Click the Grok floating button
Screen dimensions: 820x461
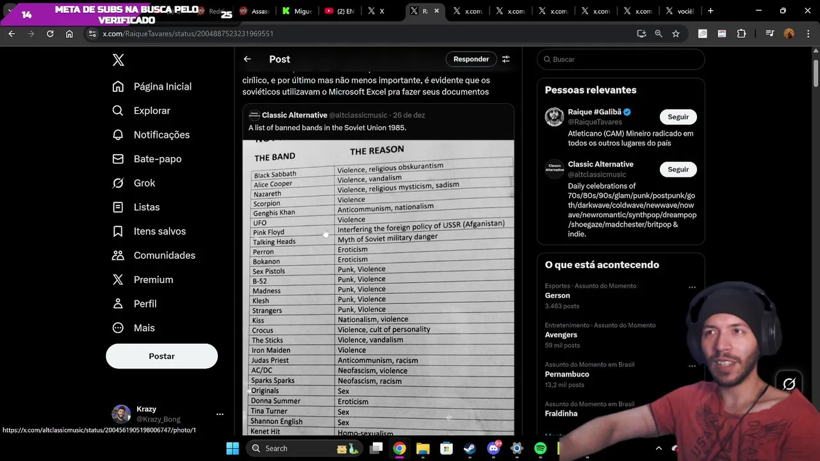(x=789, y=384)
